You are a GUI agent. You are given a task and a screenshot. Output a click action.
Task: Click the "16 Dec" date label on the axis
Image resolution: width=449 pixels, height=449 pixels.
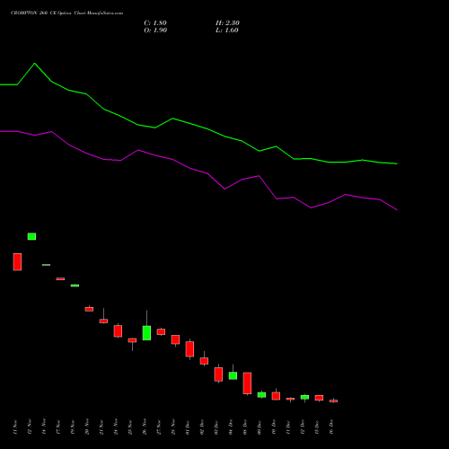(331, 427)
